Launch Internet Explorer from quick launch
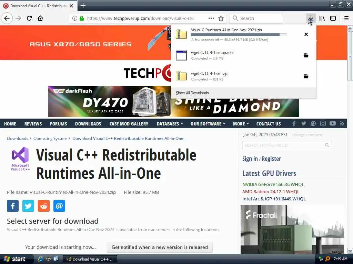 point(41,259)
